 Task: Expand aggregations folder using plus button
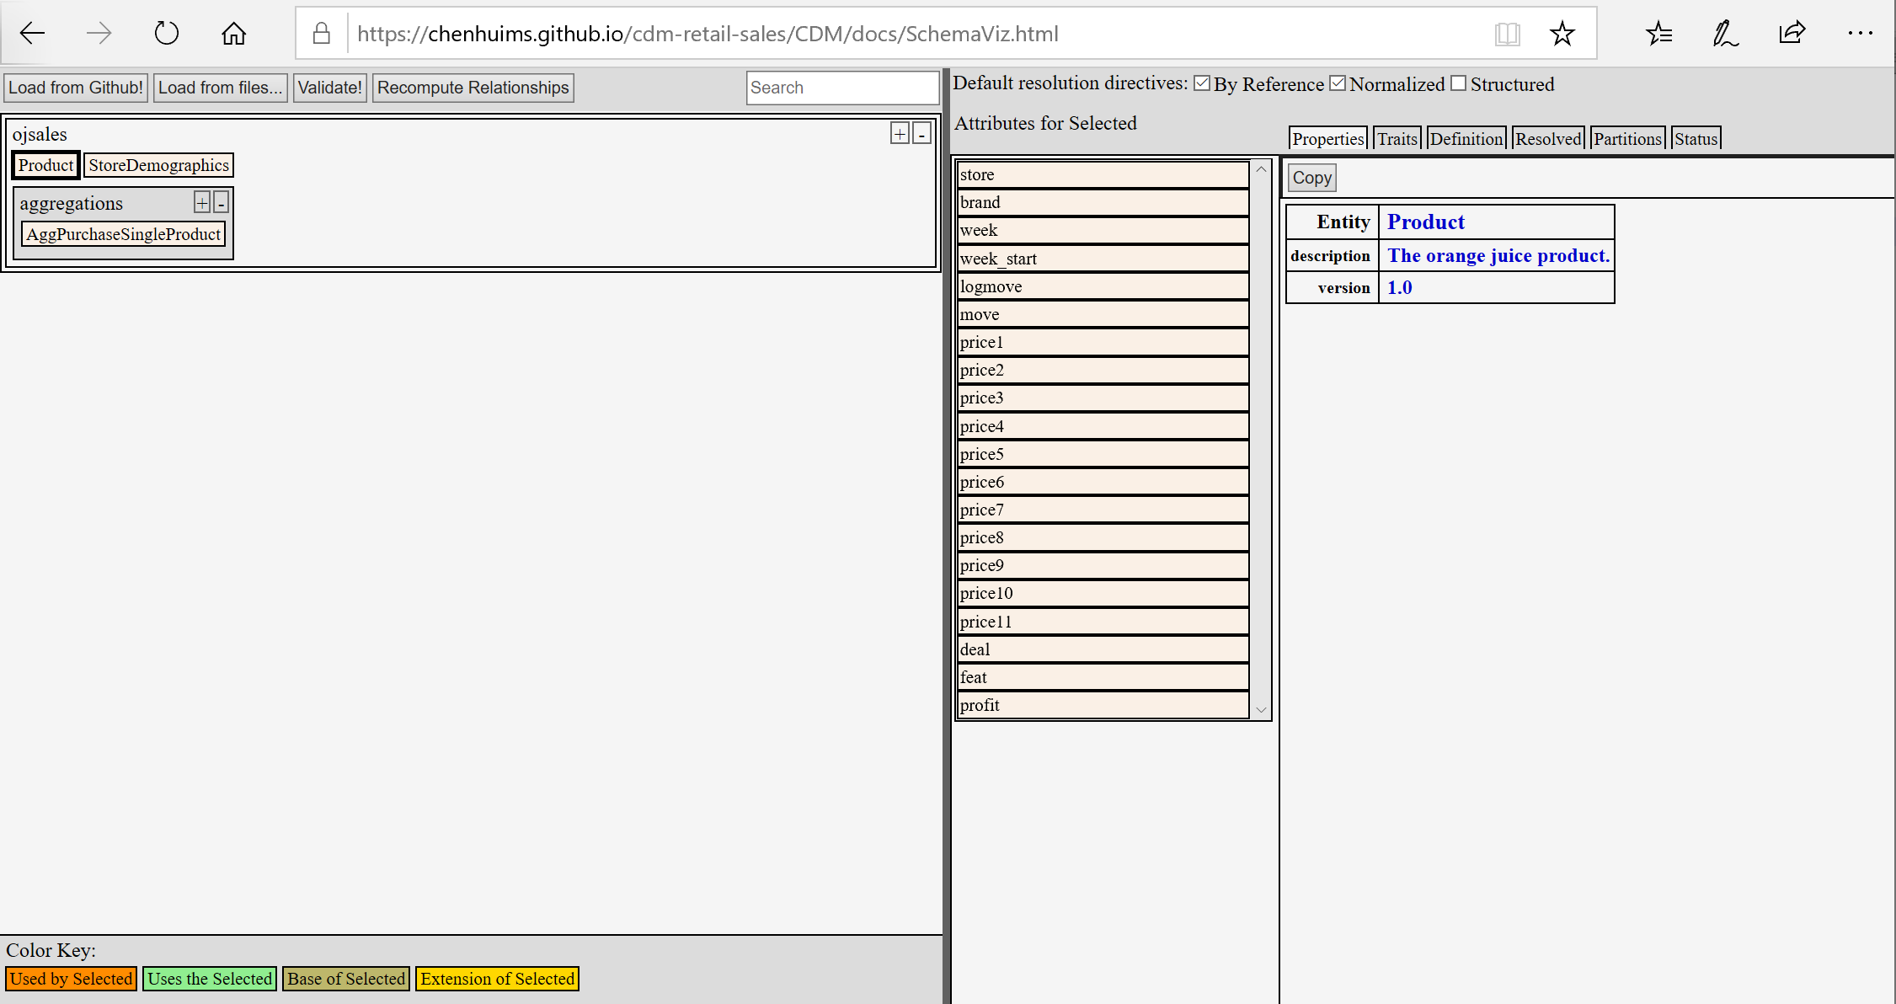tap(202, 203)
